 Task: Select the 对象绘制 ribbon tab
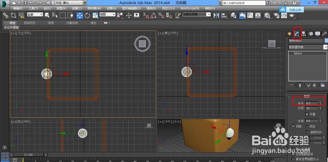(x=72, y=23)
